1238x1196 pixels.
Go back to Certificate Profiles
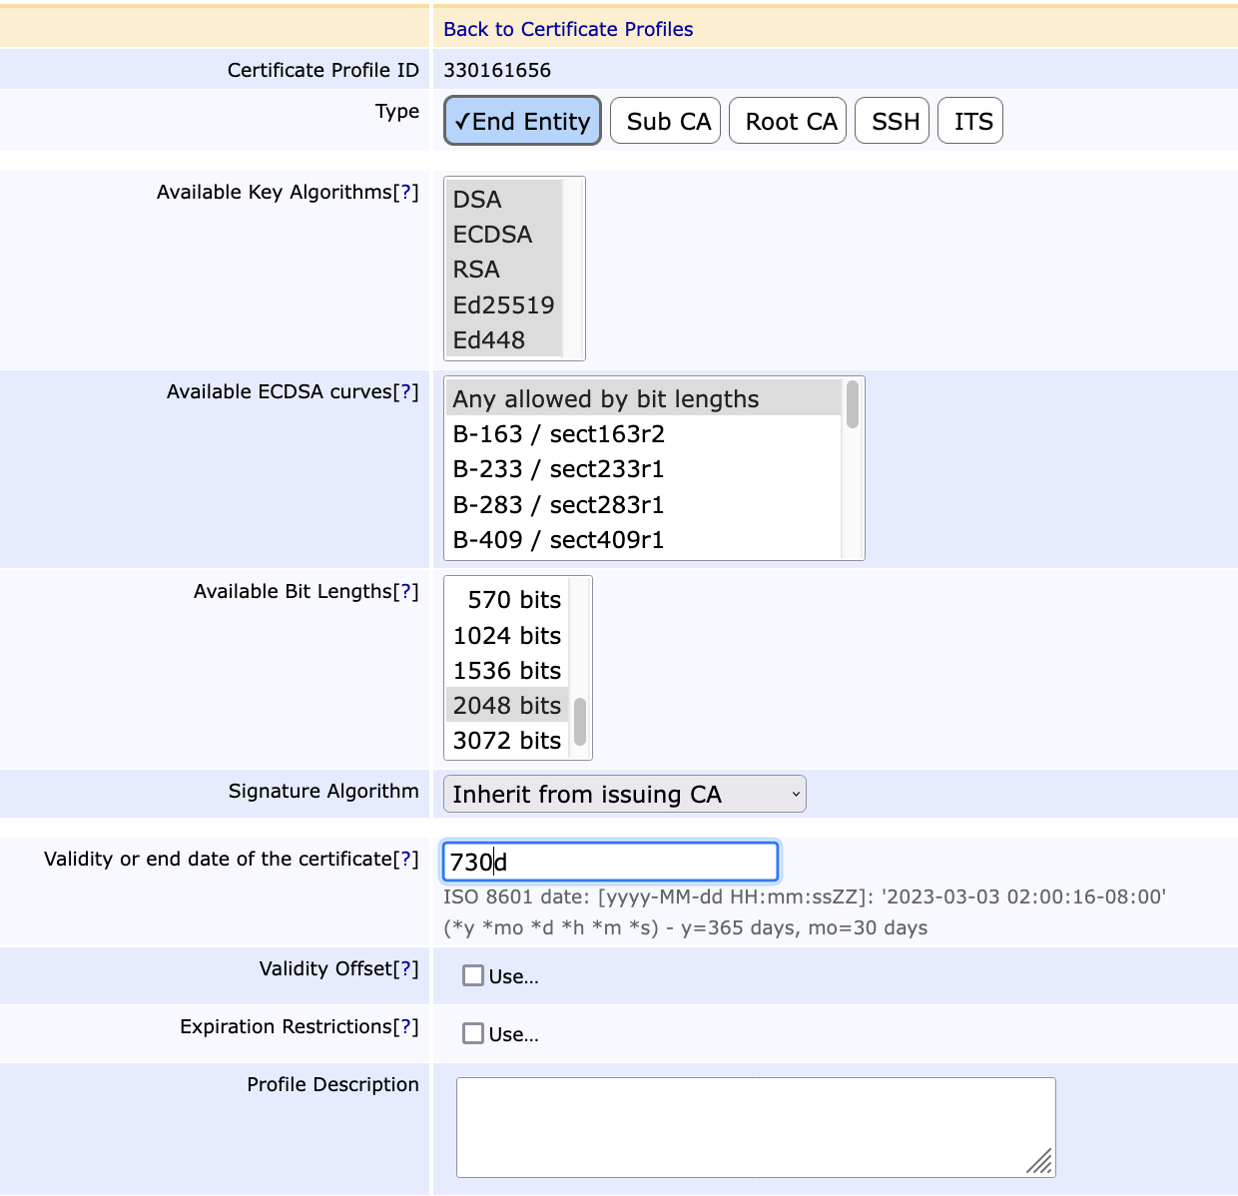pos(568,29)
